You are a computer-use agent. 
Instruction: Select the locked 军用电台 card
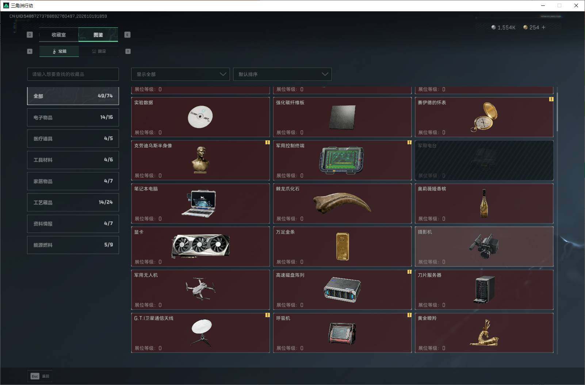pyautogui.click(x=484, y=160)
